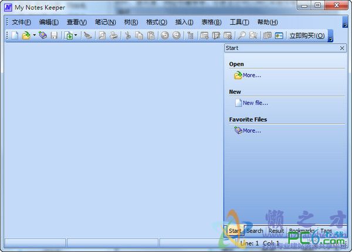
Task: Switch to the Bookmarks tab
Action: (x=302, y=231)
